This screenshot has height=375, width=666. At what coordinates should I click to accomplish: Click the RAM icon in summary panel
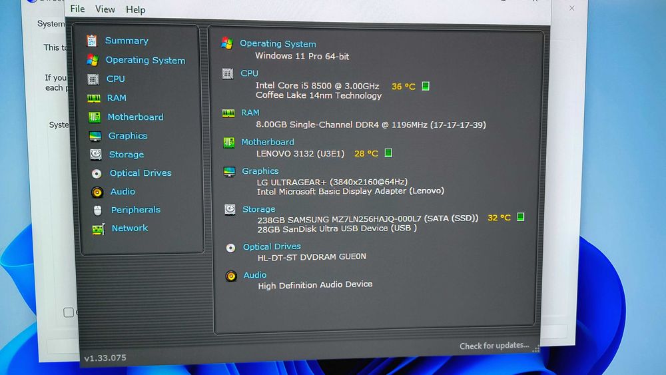tap(228, 113)
